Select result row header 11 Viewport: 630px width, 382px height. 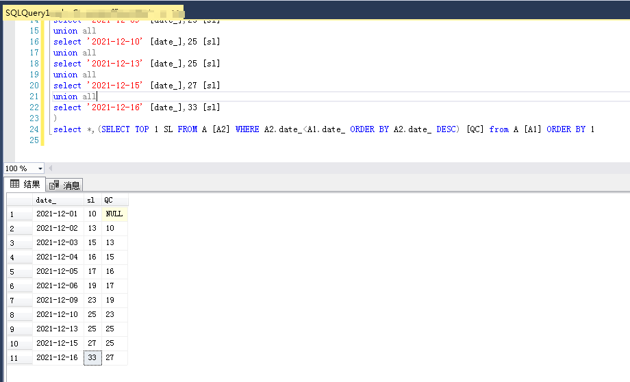[x=20, y=357]
